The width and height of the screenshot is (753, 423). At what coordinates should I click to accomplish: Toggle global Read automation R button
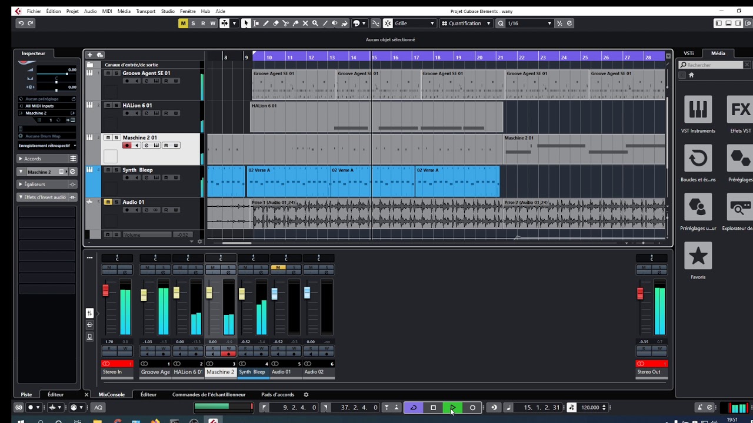point(203,23)
